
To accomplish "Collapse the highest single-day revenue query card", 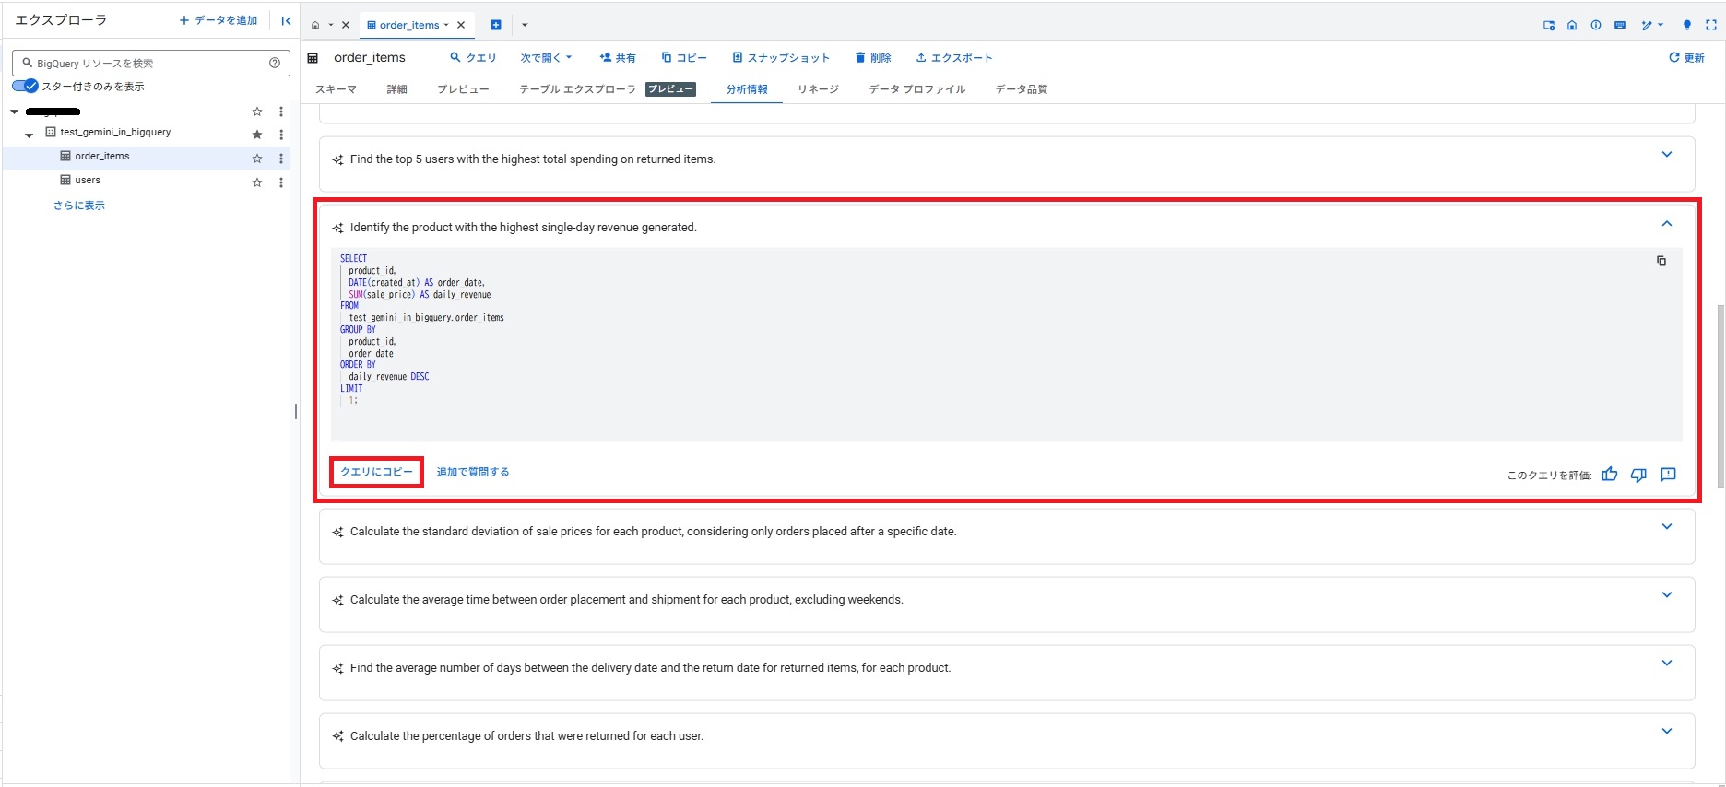I will [x=1666, y=224].
